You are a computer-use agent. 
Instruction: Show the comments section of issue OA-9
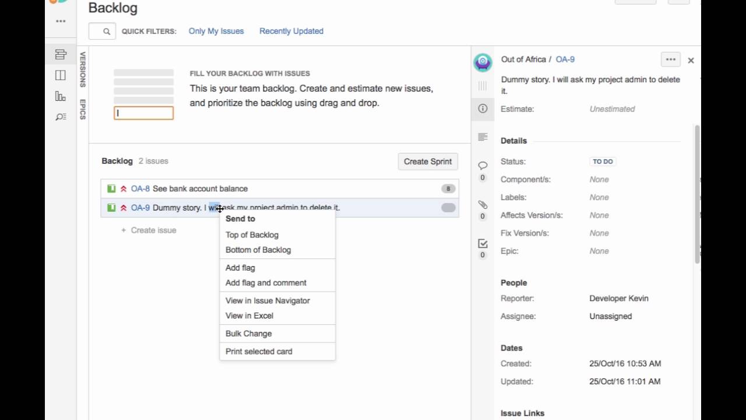[483, 166]
